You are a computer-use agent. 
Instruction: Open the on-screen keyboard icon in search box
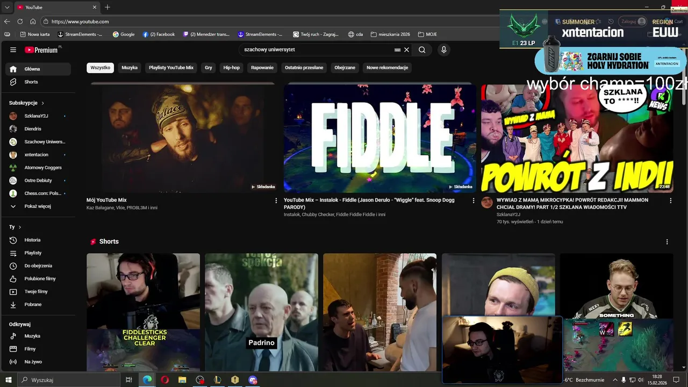(397, 49)
